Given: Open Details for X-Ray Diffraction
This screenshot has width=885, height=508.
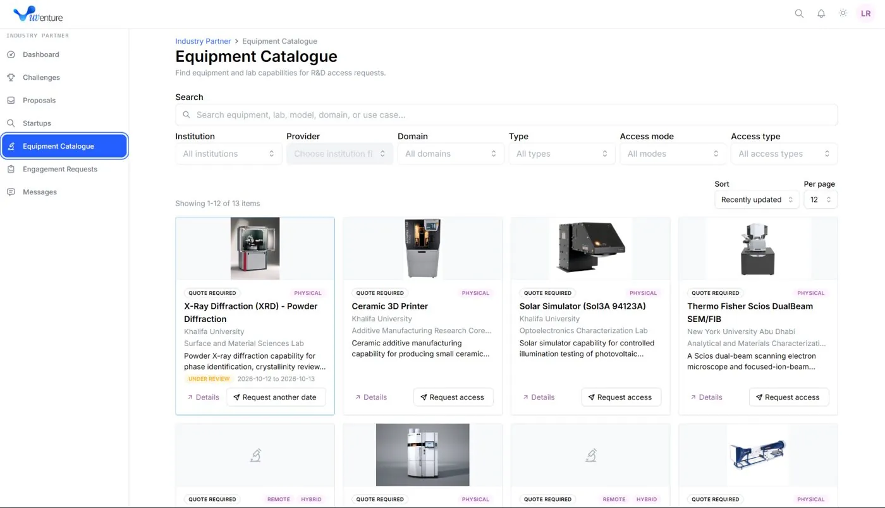Looking at the screenshot, I should pos(204,397).
